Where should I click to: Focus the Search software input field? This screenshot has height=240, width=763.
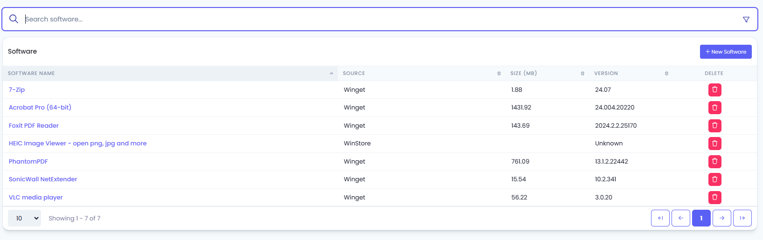coord(380,19)
